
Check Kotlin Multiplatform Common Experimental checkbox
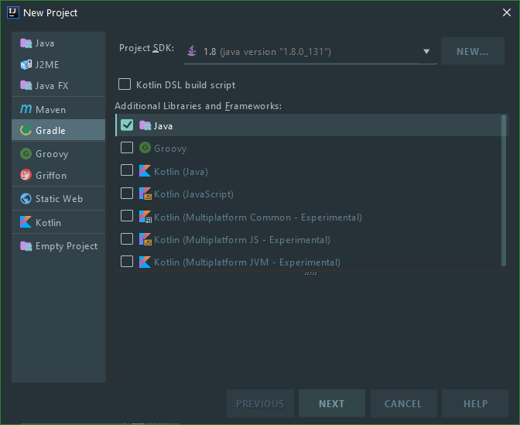click(127, 216)
